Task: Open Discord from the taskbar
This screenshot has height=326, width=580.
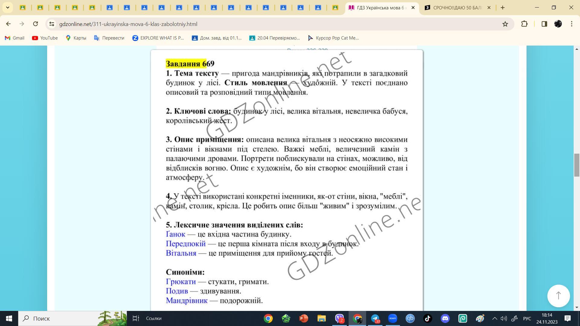Action: point(445,318)
